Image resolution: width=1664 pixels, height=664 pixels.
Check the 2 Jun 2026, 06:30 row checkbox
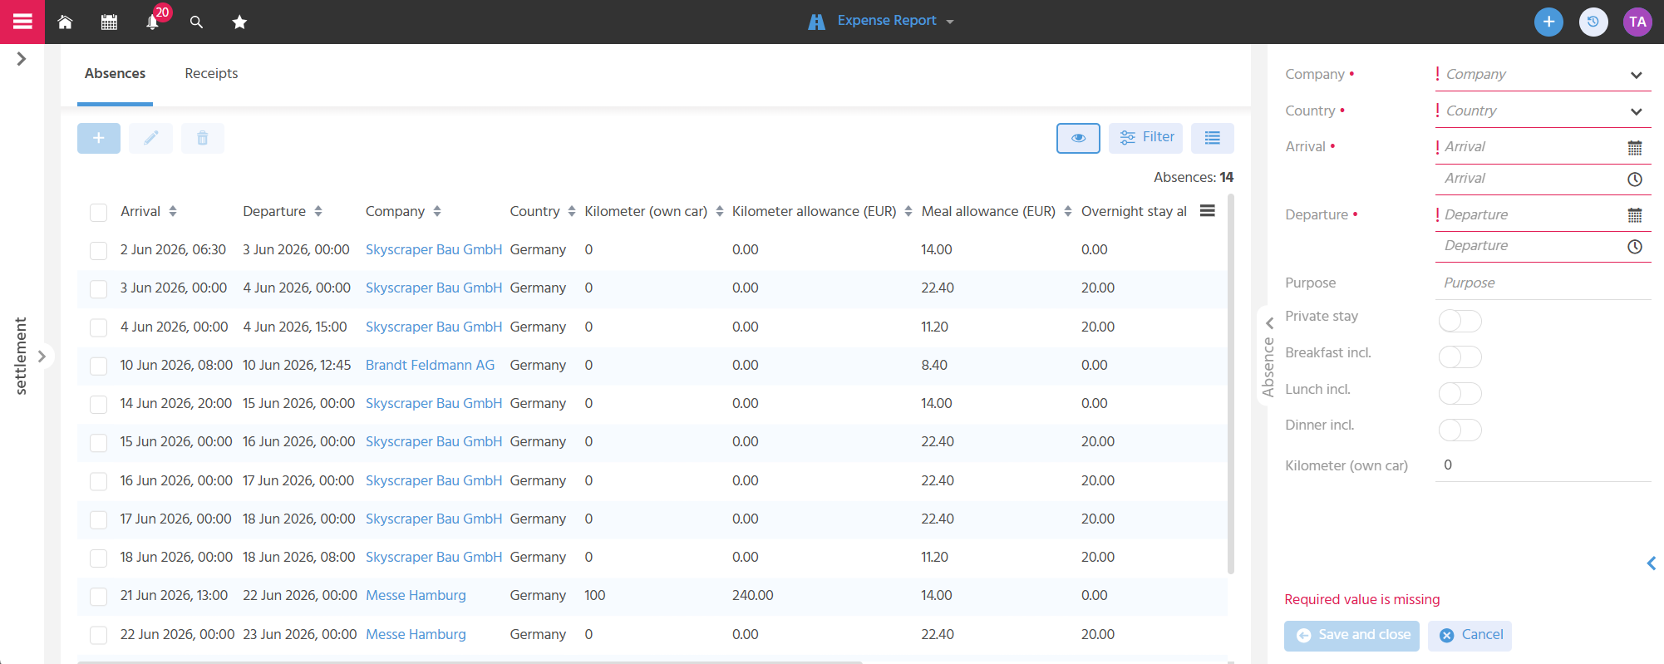click(98, 250)
